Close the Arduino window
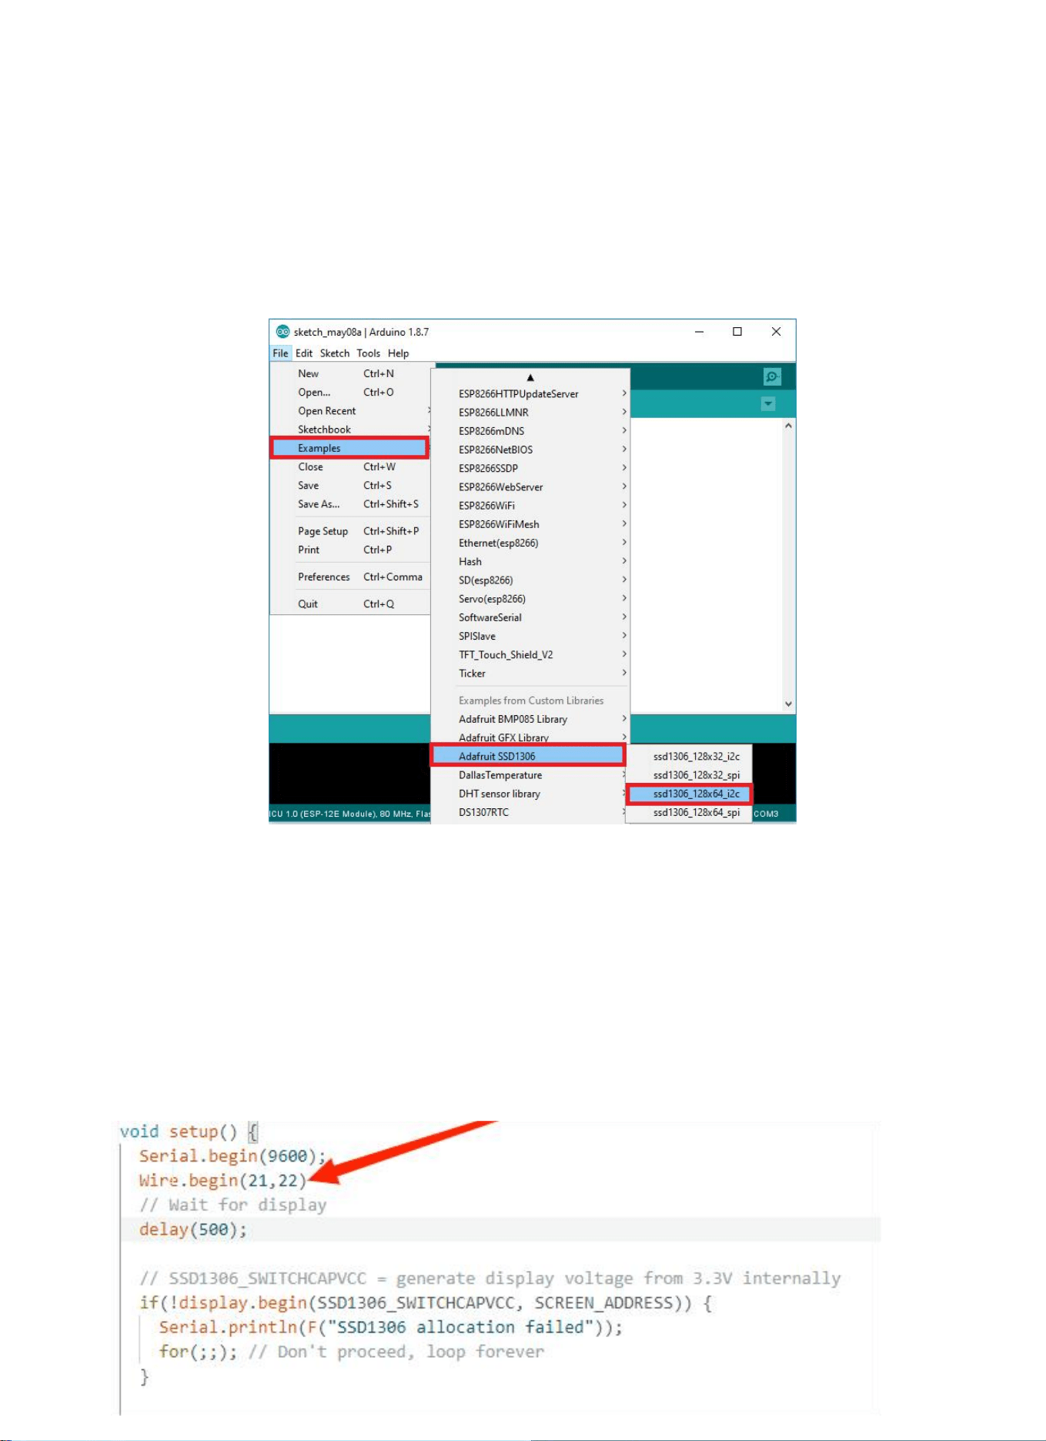The height and width of the screenshot is (1441, 1046). [x=776, y=332]
